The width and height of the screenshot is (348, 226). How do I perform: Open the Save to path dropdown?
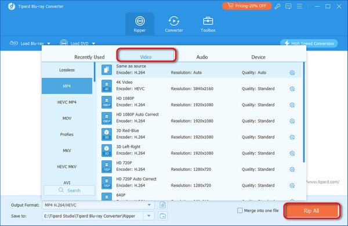pos(149,216)
